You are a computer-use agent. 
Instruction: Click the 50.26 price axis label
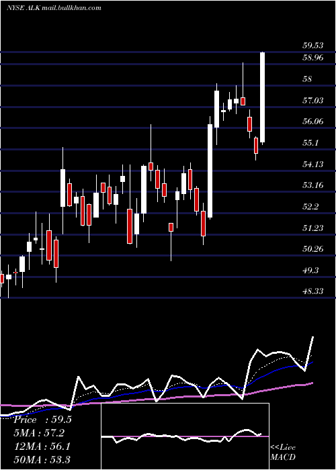[313, 249]
